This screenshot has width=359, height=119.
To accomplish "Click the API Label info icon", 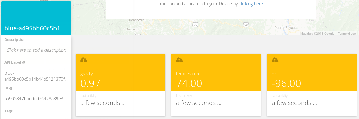I will coord(24,62).
